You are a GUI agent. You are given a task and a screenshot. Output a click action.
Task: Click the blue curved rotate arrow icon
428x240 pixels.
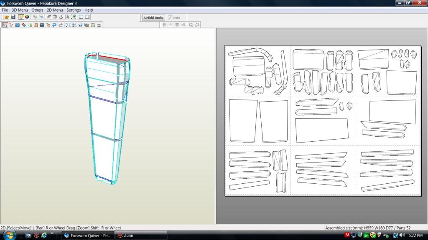click(x=54, y=25)
